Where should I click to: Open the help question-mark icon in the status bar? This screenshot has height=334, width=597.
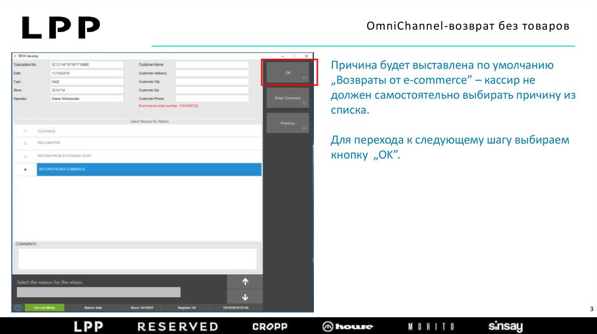tap(18, 307)
